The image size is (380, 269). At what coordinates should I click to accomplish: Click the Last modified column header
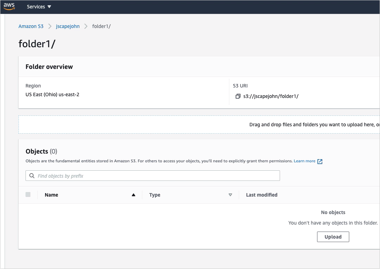coord(262,195)
